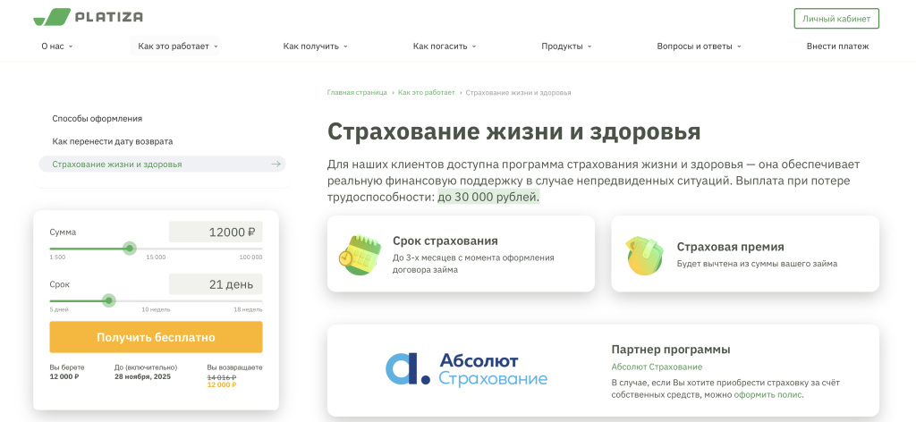Screen dimensions: 916x422
Task: Click the calendar icon in Срок страхования card
Action: [360, 255]
